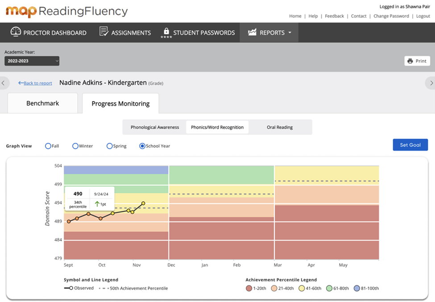Choose the Spring graph view radio button
The image size is (435, 302).
tap(109, 146)
